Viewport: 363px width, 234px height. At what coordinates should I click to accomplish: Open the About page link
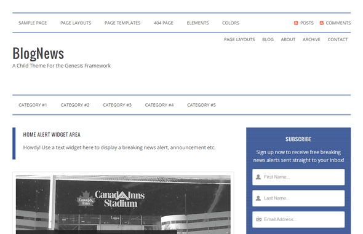coord(288,39)
